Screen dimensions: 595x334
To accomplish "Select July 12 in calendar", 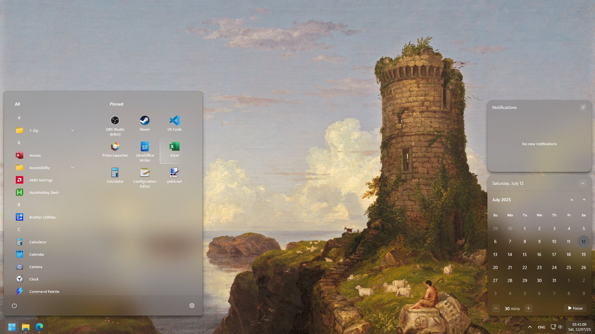I will pyautogui.click(x=584, y=241).
